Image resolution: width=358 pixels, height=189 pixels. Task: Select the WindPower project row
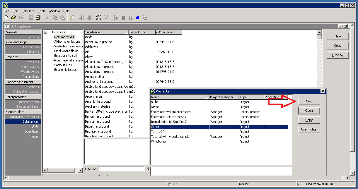tap(159, 142)
